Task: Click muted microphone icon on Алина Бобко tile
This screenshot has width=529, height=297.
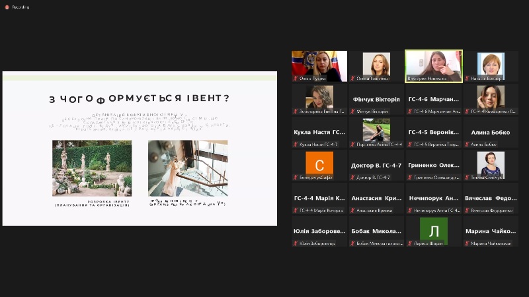Action: [468, 144]
